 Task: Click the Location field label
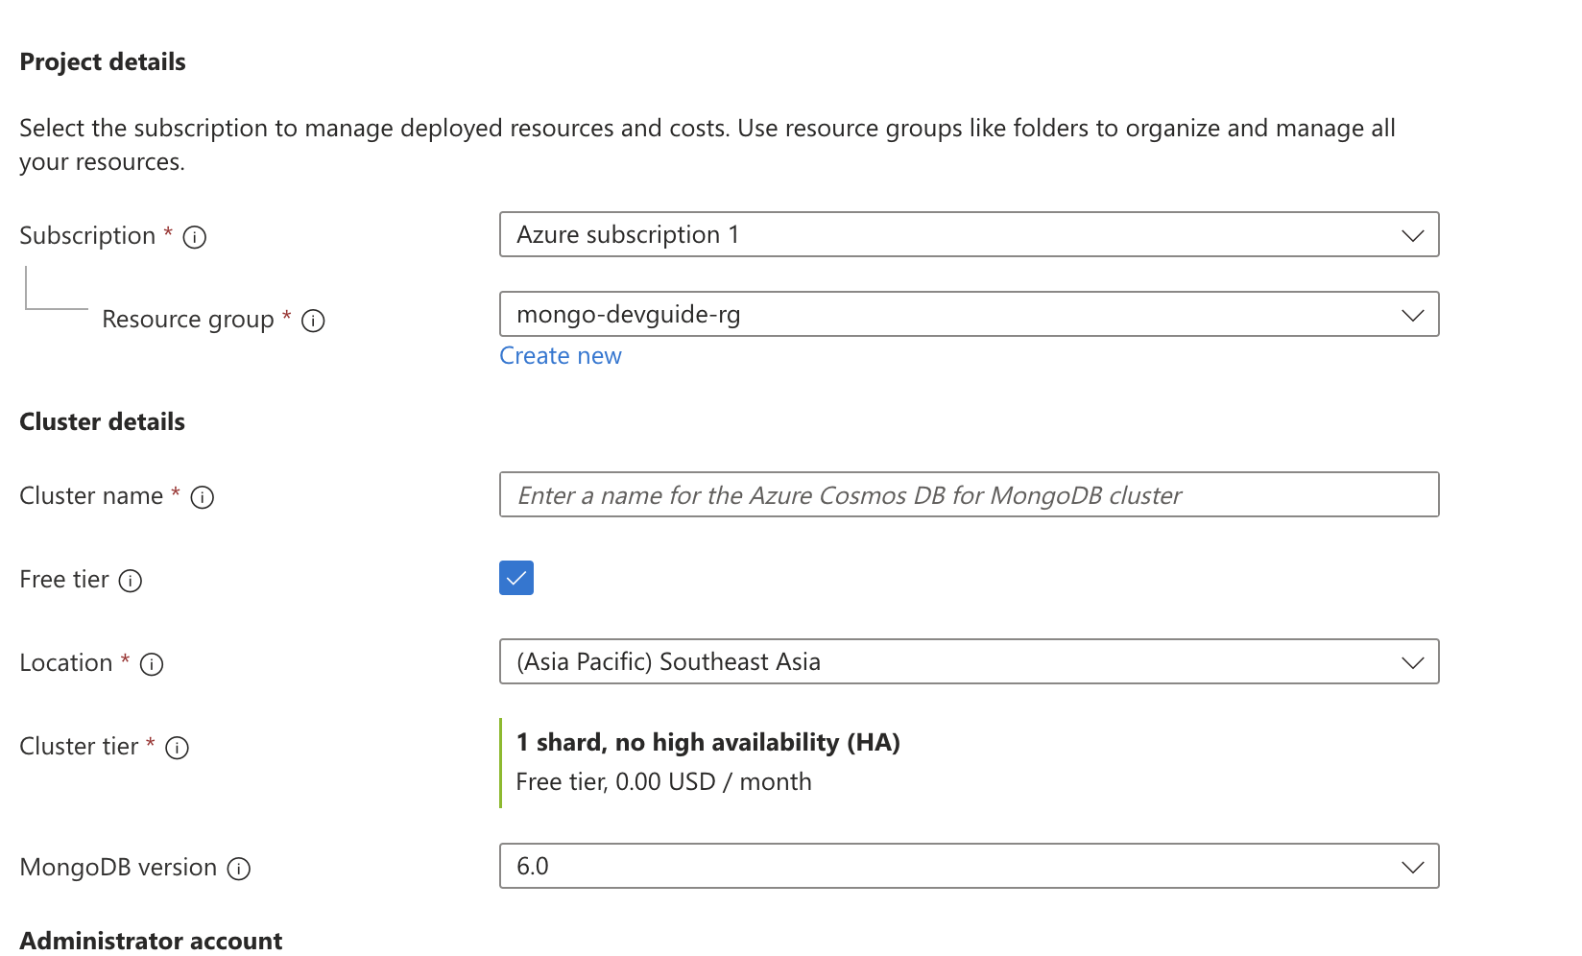click(x=66, y=663)
